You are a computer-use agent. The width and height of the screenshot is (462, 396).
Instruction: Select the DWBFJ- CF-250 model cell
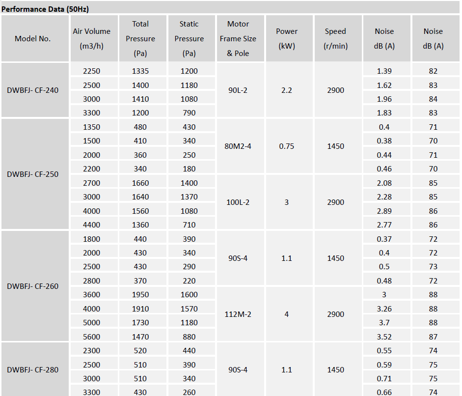[33, 174]
